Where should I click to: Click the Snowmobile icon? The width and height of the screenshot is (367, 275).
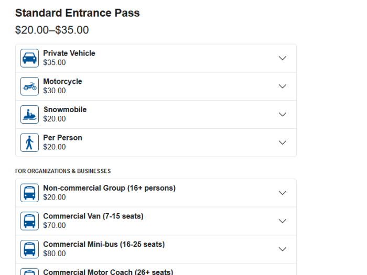click(29, 114)
